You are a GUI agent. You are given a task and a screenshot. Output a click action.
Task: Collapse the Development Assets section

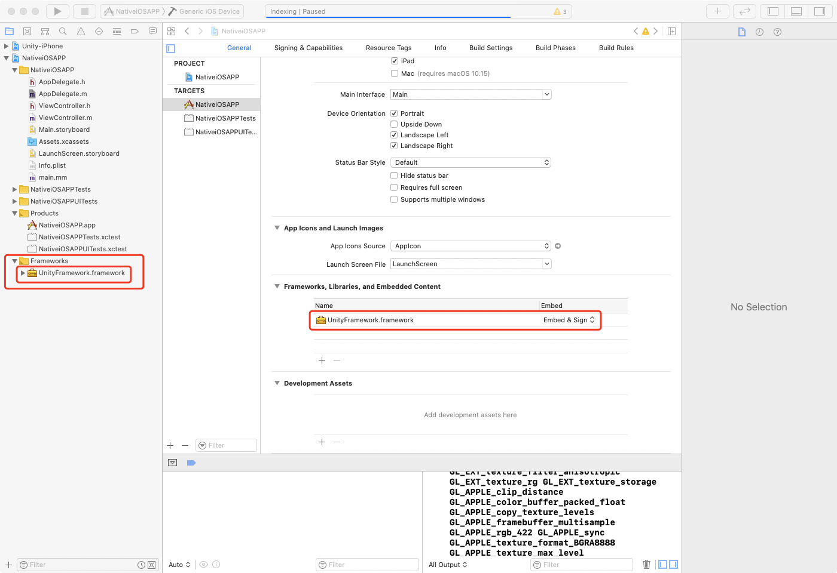click(x=277, y=383)
